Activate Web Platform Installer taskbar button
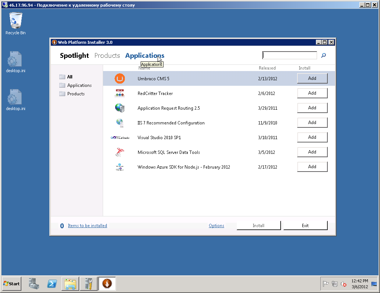The width and height of the screenshot is (380, 293). [x=107, y=283]
